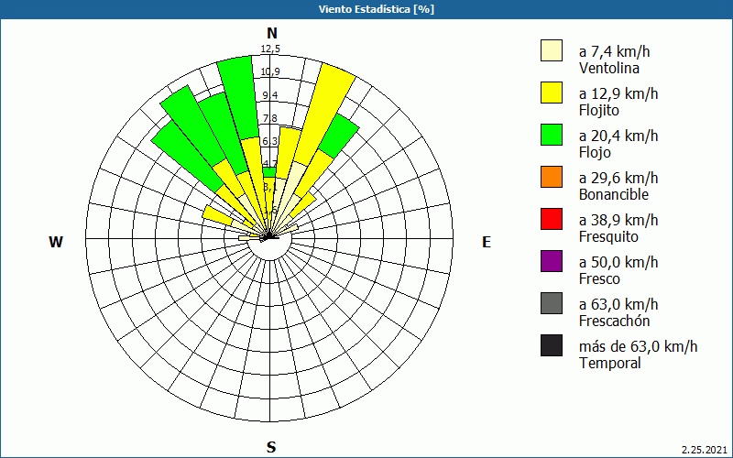Click the purple Fresco legend swatch
This screenshot has width=733, height=458.
click(x=552, y=261)
